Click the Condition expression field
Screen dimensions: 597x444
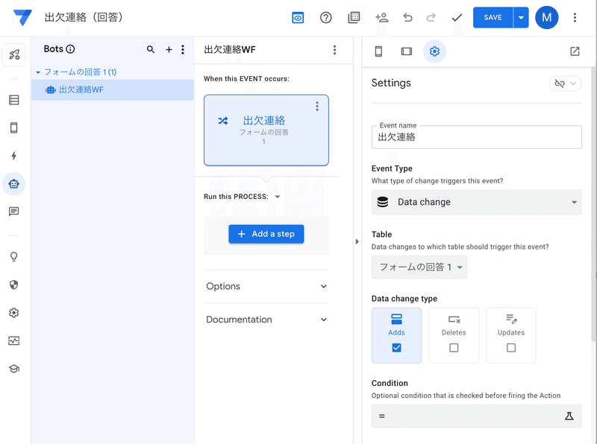tap(476, 416)
